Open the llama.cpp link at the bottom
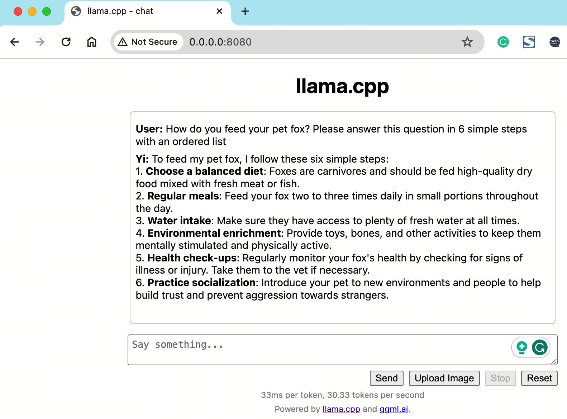 pyautogui.click(x=341, y=409)
